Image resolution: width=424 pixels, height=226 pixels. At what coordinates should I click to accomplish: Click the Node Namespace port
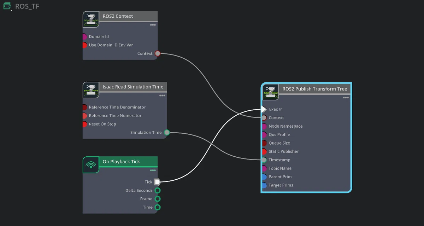264,126
